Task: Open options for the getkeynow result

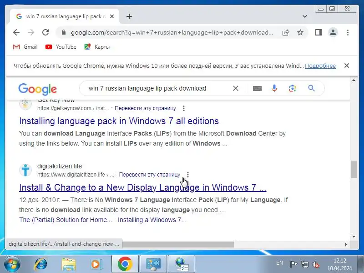Action: click(184, 108)
